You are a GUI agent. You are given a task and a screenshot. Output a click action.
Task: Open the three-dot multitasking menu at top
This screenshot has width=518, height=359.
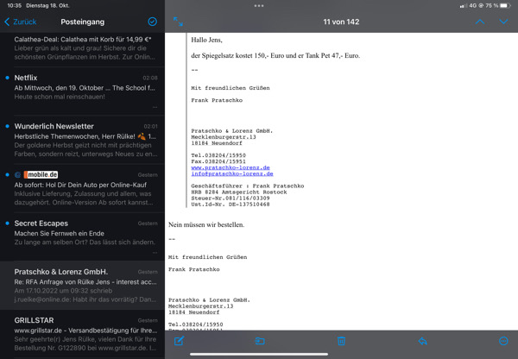coord(259,6)
